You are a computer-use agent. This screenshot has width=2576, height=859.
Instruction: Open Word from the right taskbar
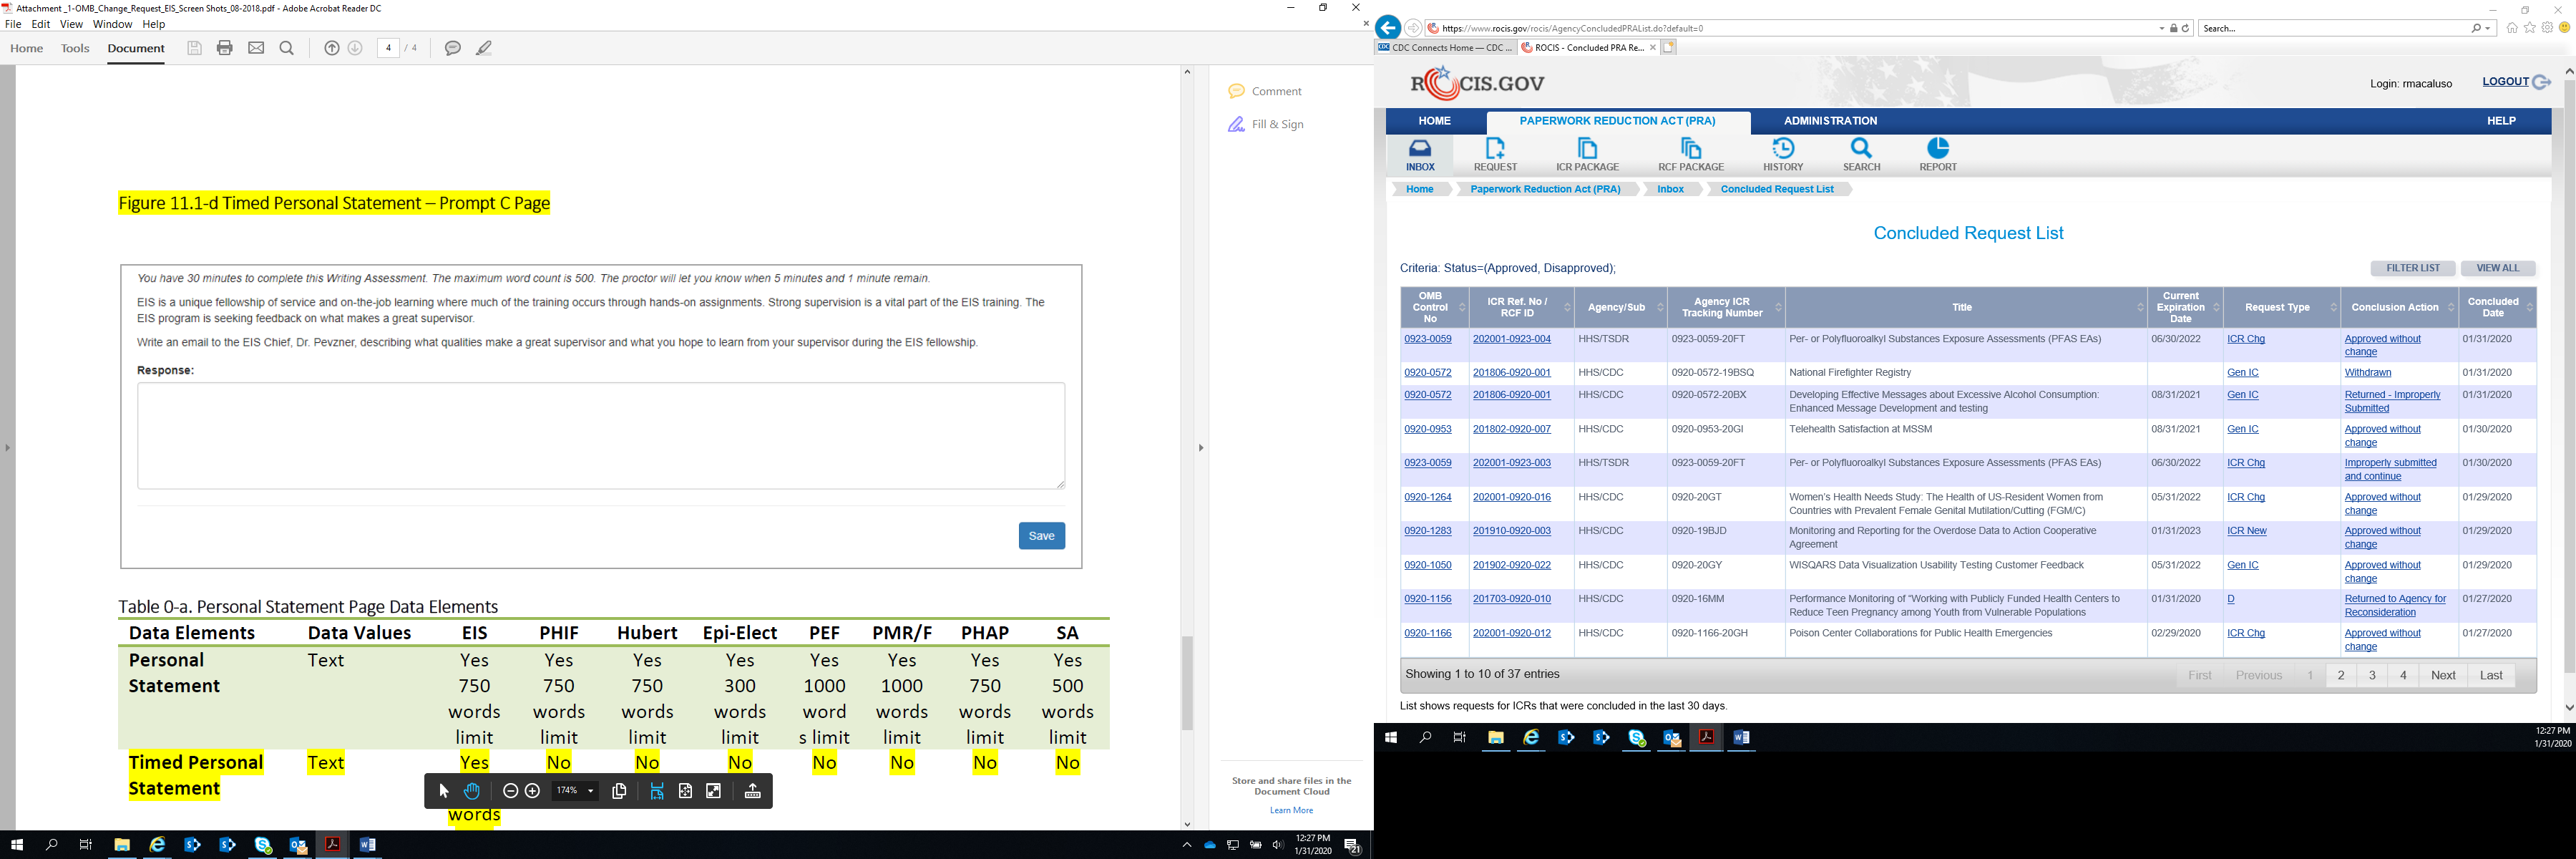pos(1741,738)
